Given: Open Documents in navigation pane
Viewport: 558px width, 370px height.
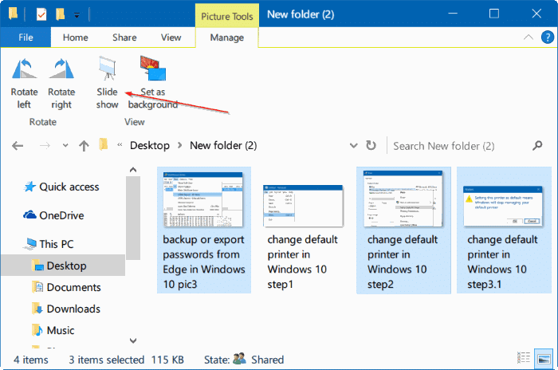Looking at the screenshot, I should click(x=73, y=287).
